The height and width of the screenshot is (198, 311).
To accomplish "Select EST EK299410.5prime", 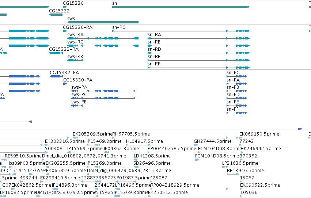I will click(x=42, y=182).
